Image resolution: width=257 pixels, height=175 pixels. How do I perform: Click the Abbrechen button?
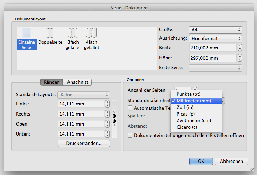tap(231, 161)
